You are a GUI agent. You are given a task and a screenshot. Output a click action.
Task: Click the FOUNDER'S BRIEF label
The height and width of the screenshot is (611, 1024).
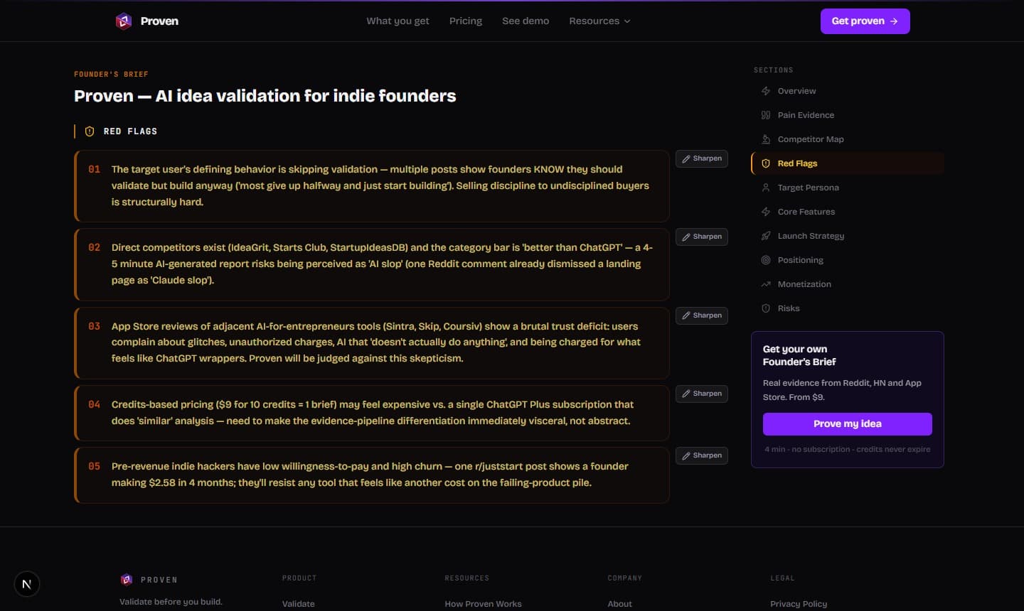point(112,75)
